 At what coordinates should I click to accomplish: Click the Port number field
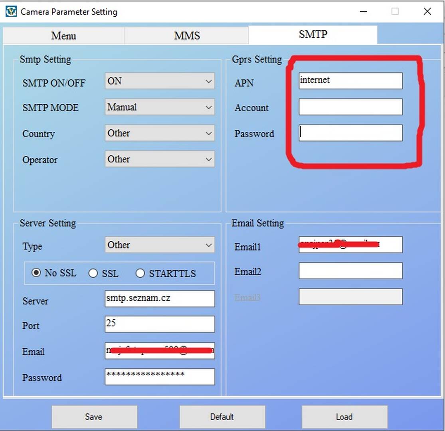(160, 324)
